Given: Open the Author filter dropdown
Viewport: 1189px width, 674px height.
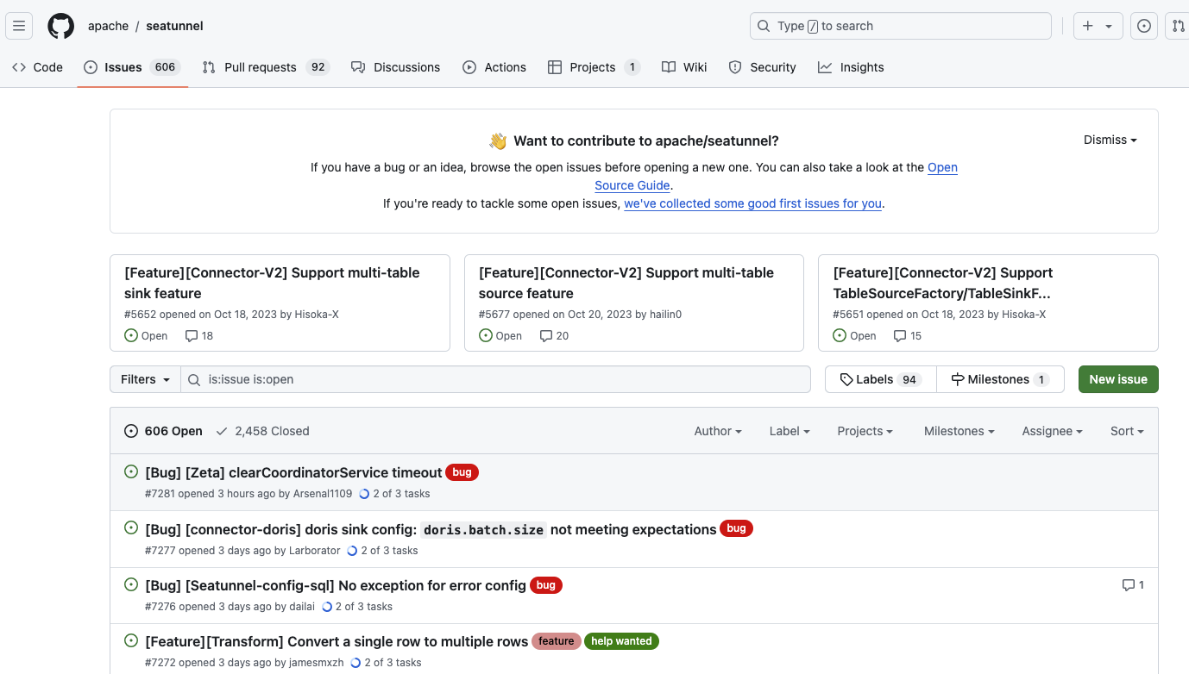Looking at the screenshot, I should coord(717,431).
